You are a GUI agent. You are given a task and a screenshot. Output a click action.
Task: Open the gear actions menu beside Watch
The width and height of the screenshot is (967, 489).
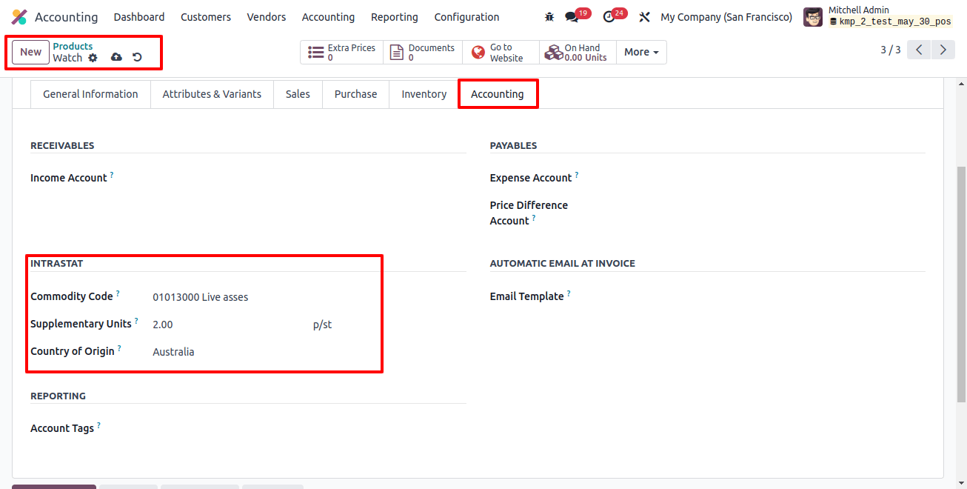coord(93,58)
